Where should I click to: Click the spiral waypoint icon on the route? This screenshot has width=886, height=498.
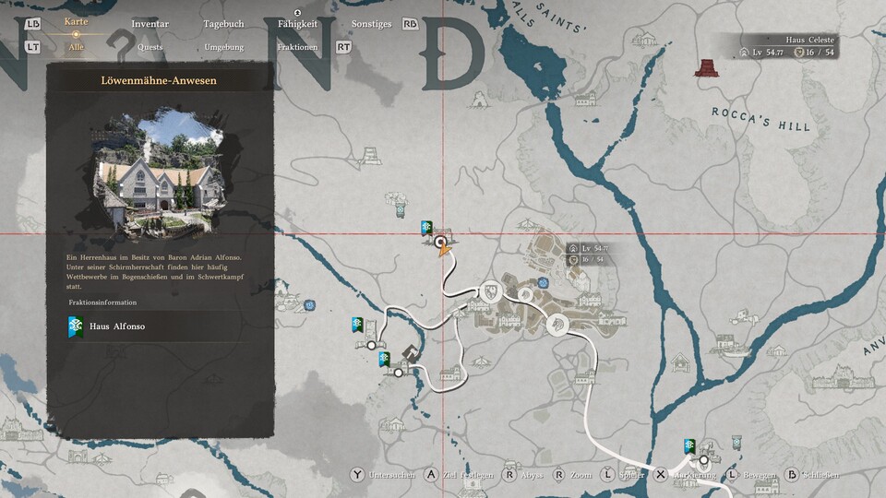coord(525,294)
